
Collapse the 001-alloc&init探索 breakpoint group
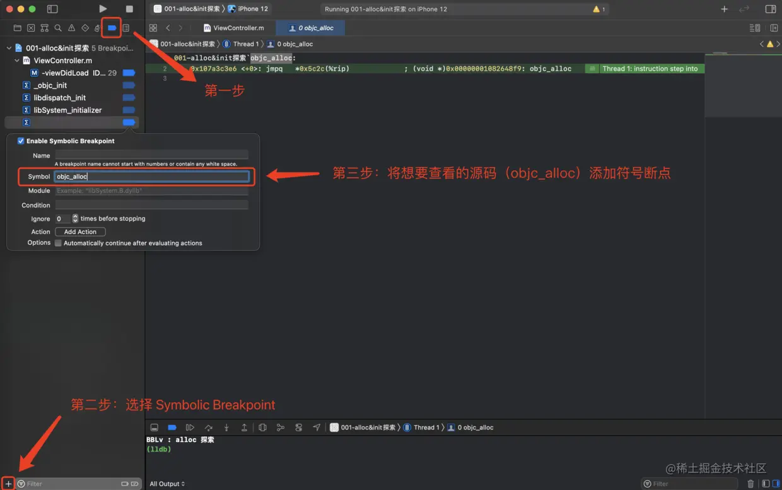[9, 48]
